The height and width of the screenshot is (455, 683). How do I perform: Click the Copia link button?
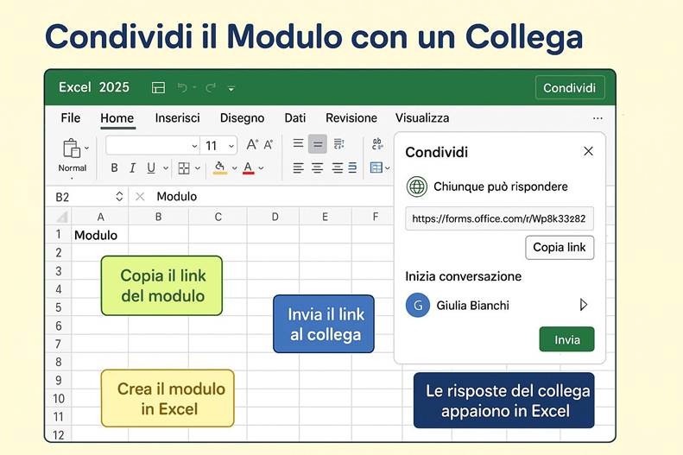coord(560,247)
